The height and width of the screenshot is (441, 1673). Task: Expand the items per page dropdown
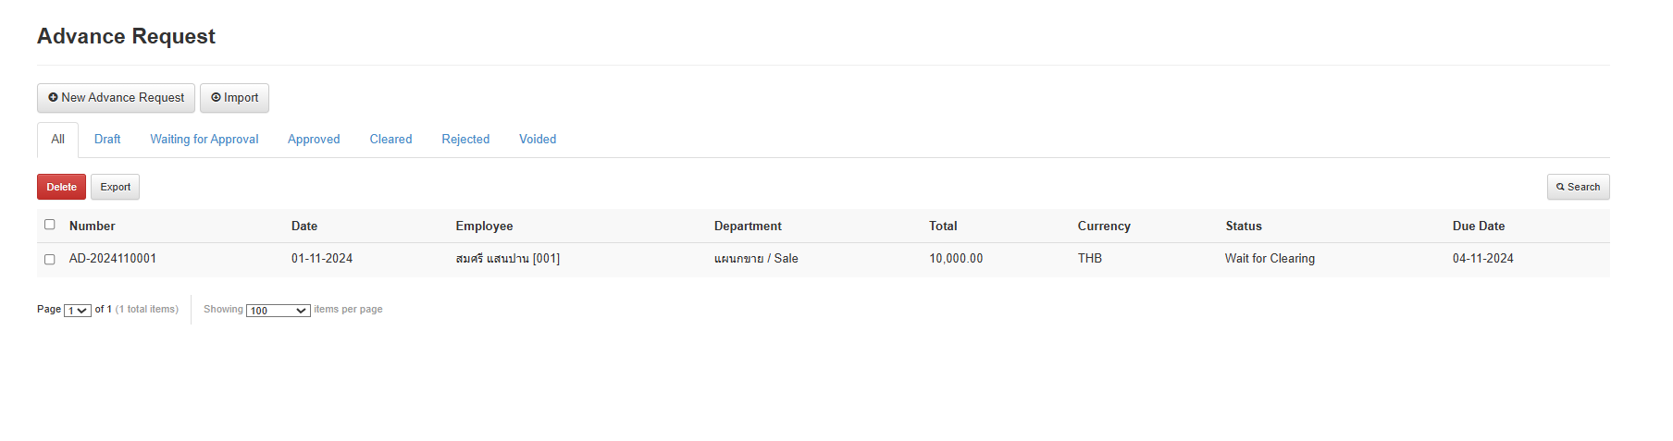pos(279,311)
